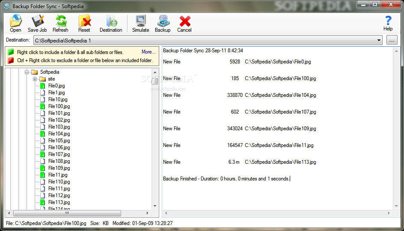Click the 164547 size value in log
Viewport: 404px width, 231px height.
(235, 145)
